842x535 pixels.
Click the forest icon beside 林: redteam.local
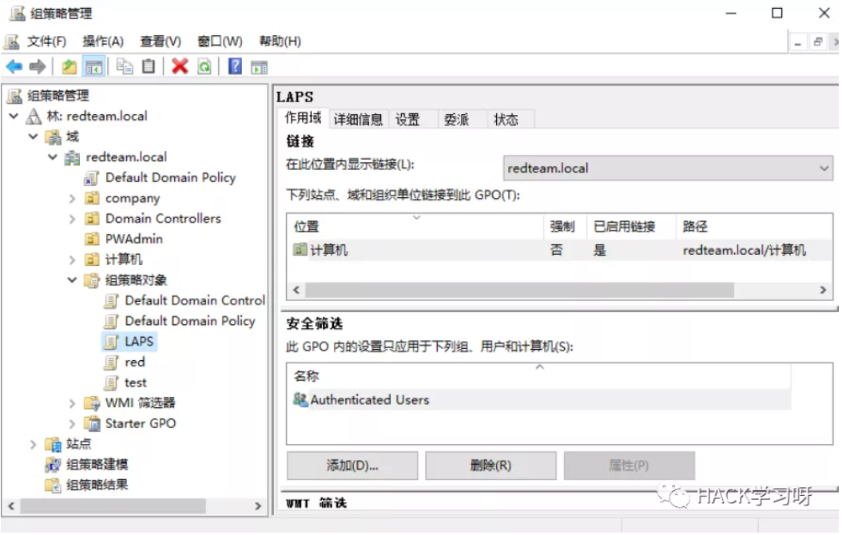tap(34, 117)
